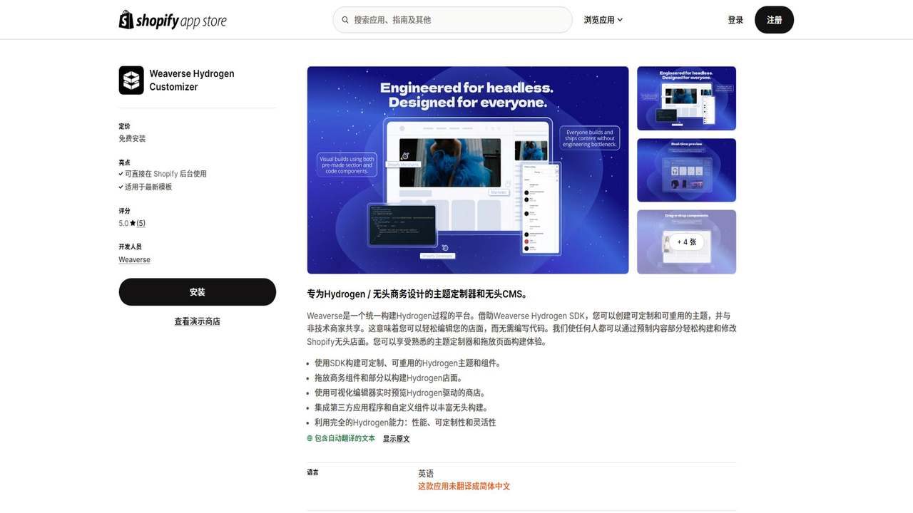Click 可直接在 Shopify 后台使用 highlight

point(165,174)
